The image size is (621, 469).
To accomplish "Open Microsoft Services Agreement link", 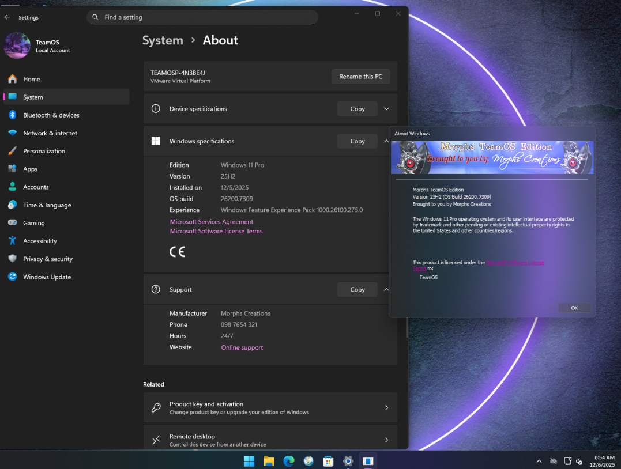I will click(212, 222).
